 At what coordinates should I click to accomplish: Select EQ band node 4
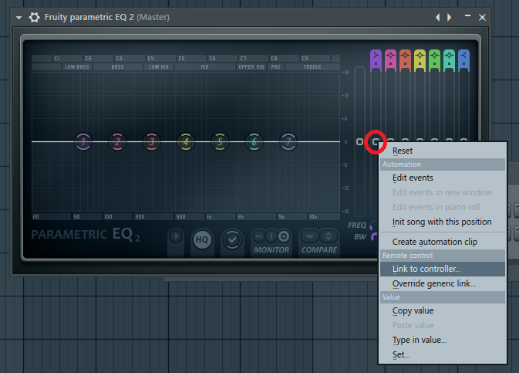pyautogui.click(x=186, y=142)
